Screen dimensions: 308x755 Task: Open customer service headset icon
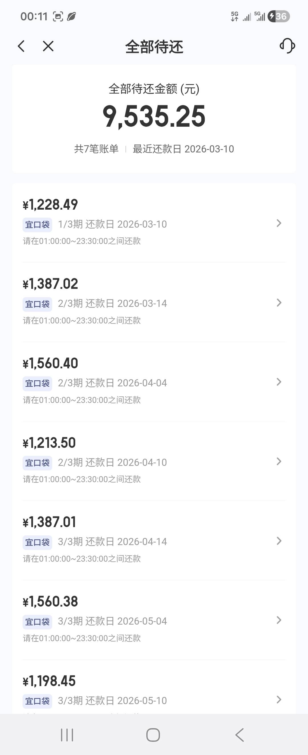[x=287, y=46]
